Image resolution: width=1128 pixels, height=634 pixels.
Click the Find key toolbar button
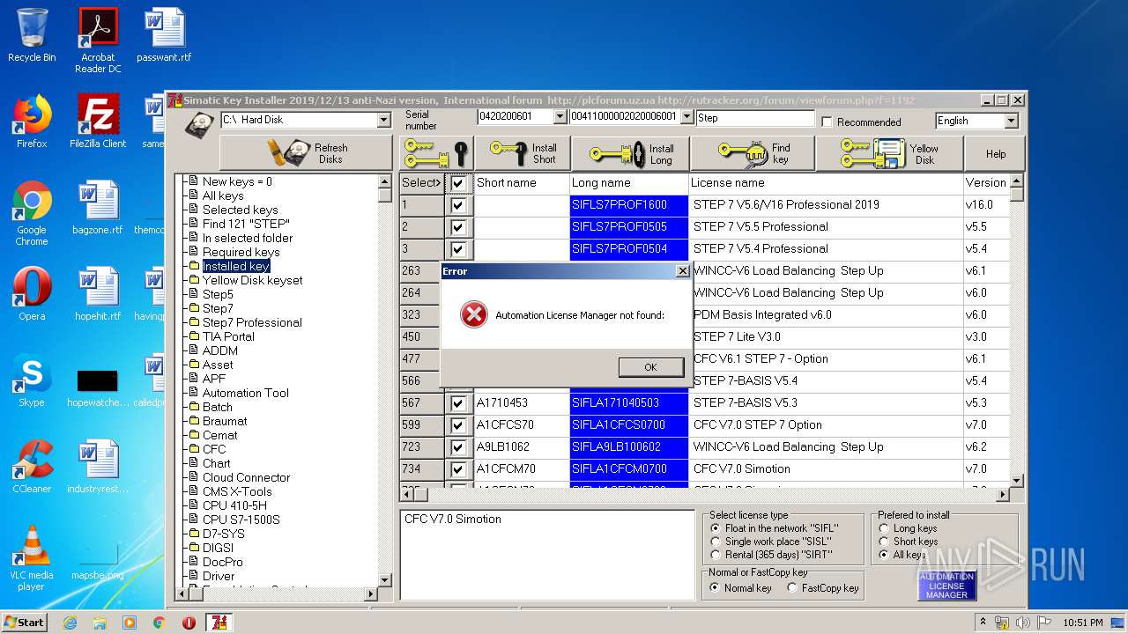[x=753, y=153]
